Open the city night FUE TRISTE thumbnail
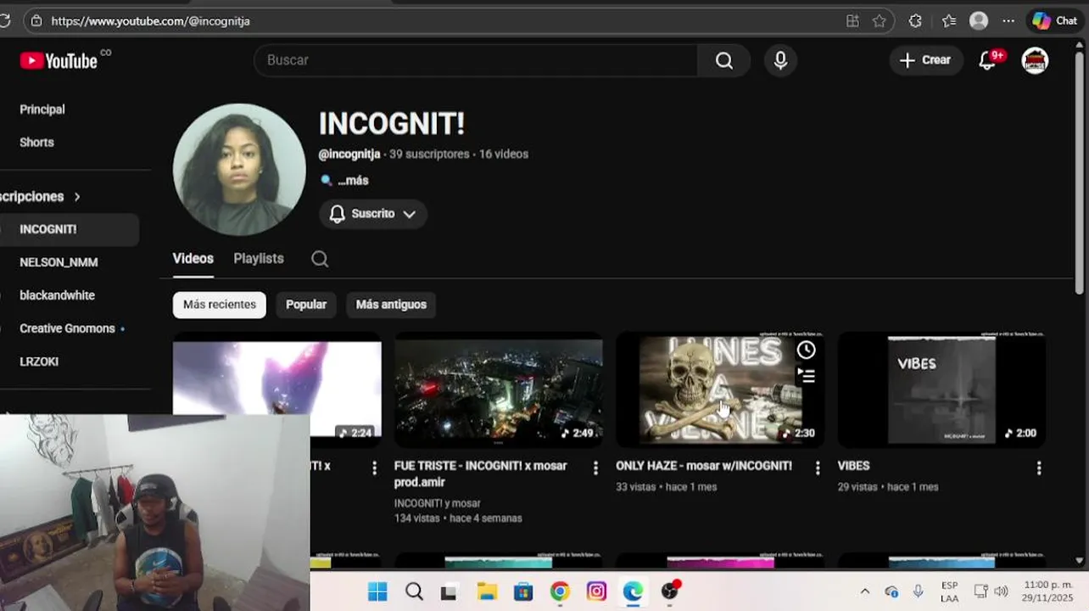This screenshot has height=611, width=1089. coord(499,390)
